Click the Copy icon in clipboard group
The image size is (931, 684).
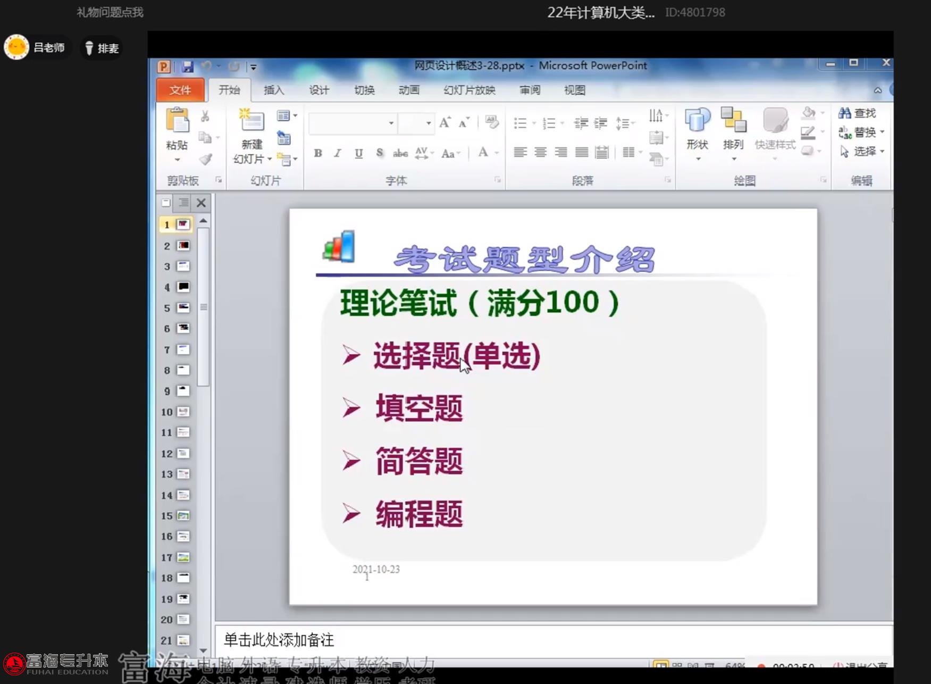pyautogui.click(x=205, y=137)
